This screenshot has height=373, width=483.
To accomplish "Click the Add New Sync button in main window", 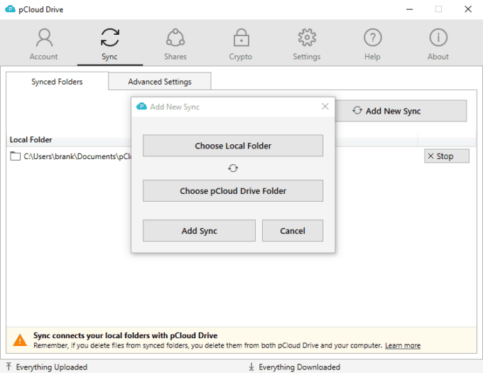I will [401, 111].
